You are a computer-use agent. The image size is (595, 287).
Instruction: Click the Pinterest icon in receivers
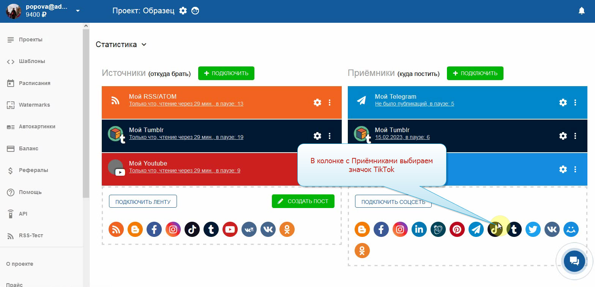click(x=457, y=229)
